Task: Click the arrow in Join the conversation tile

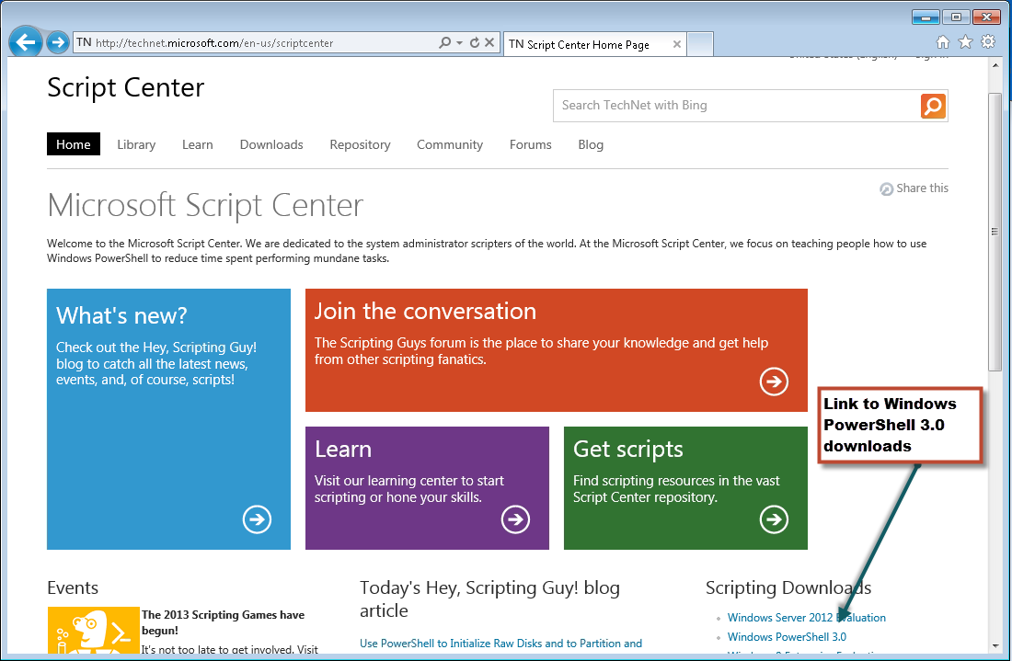Action: pyautogui.click(x=774, y=382)
